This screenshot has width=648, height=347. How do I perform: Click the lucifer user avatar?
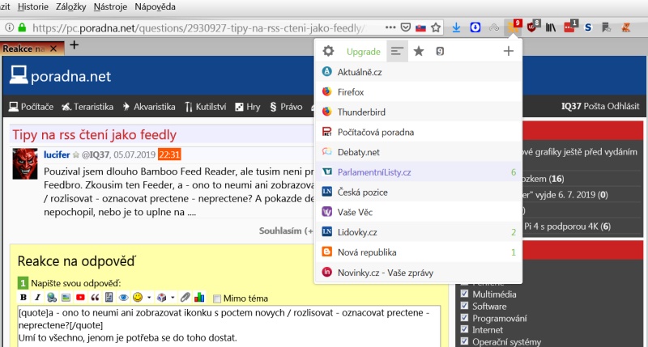point(25,164)
